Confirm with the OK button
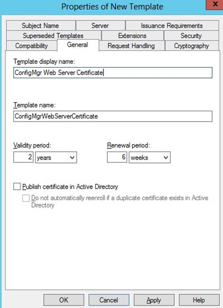223x308 pixels. tap(64, 300)
